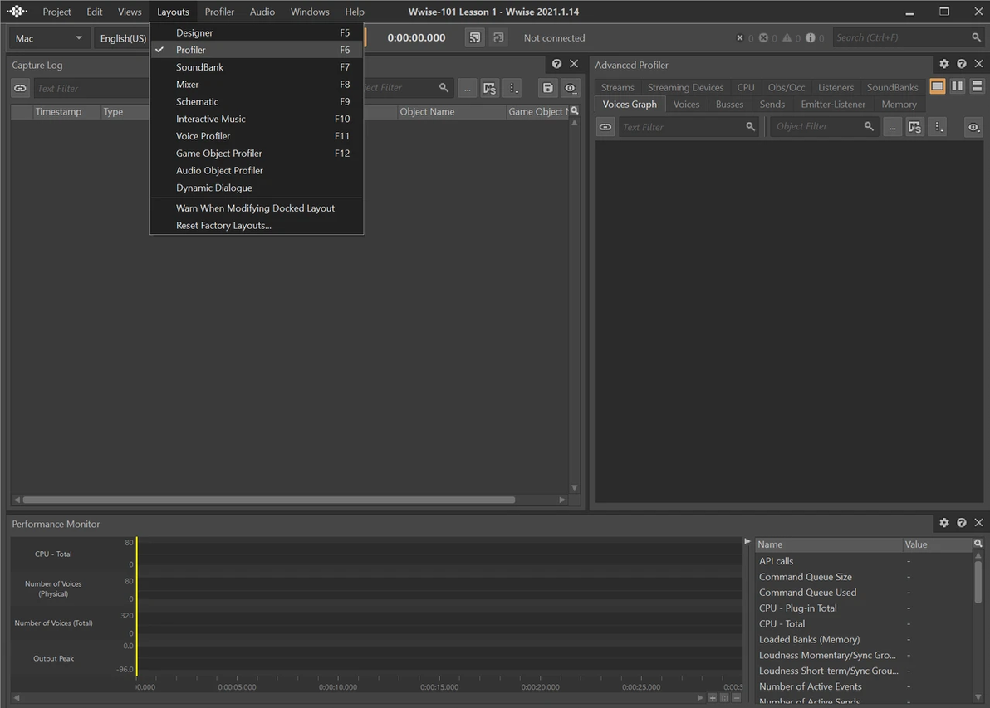The height and width of the screenshot is (708, 990).
Task: Click Advanced Profiler text filter magnifier
Action: (750, 127)
